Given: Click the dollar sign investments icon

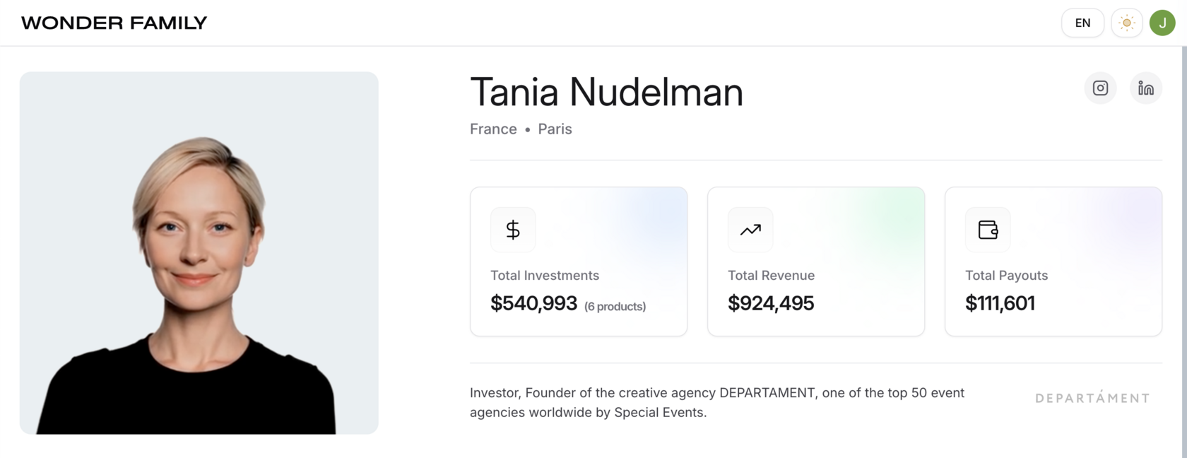Looking at the screenshot, I should point(513,230).
